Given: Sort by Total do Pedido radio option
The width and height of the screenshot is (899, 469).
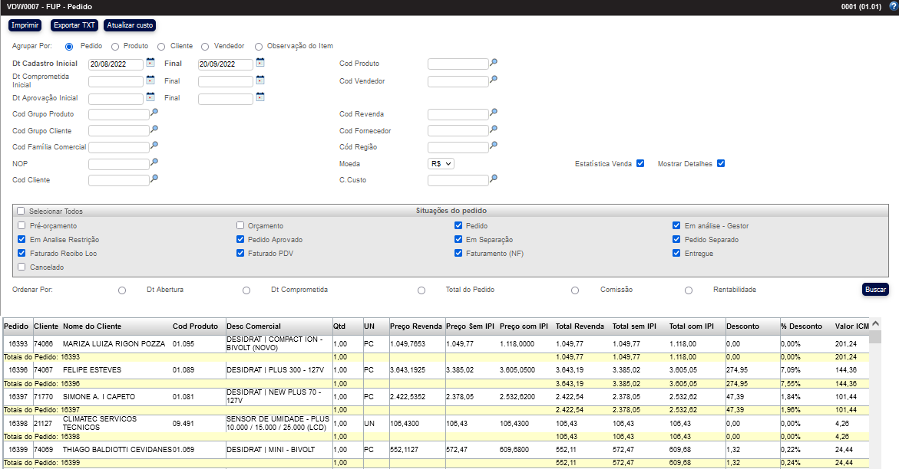Looking at the screenshot, I should pyautogui.click(x=421, y=290).
